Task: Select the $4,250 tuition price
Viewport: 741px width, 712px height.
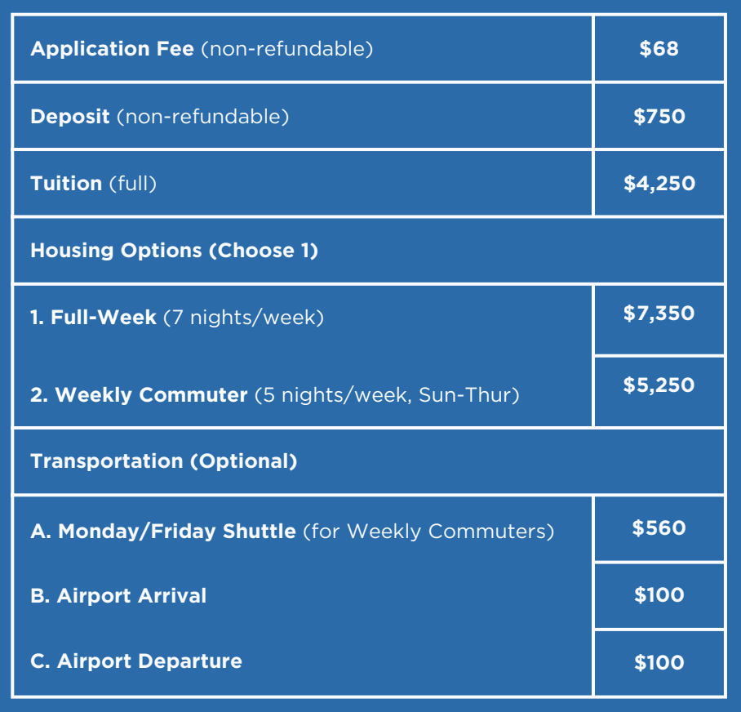Action: (659, 184)
